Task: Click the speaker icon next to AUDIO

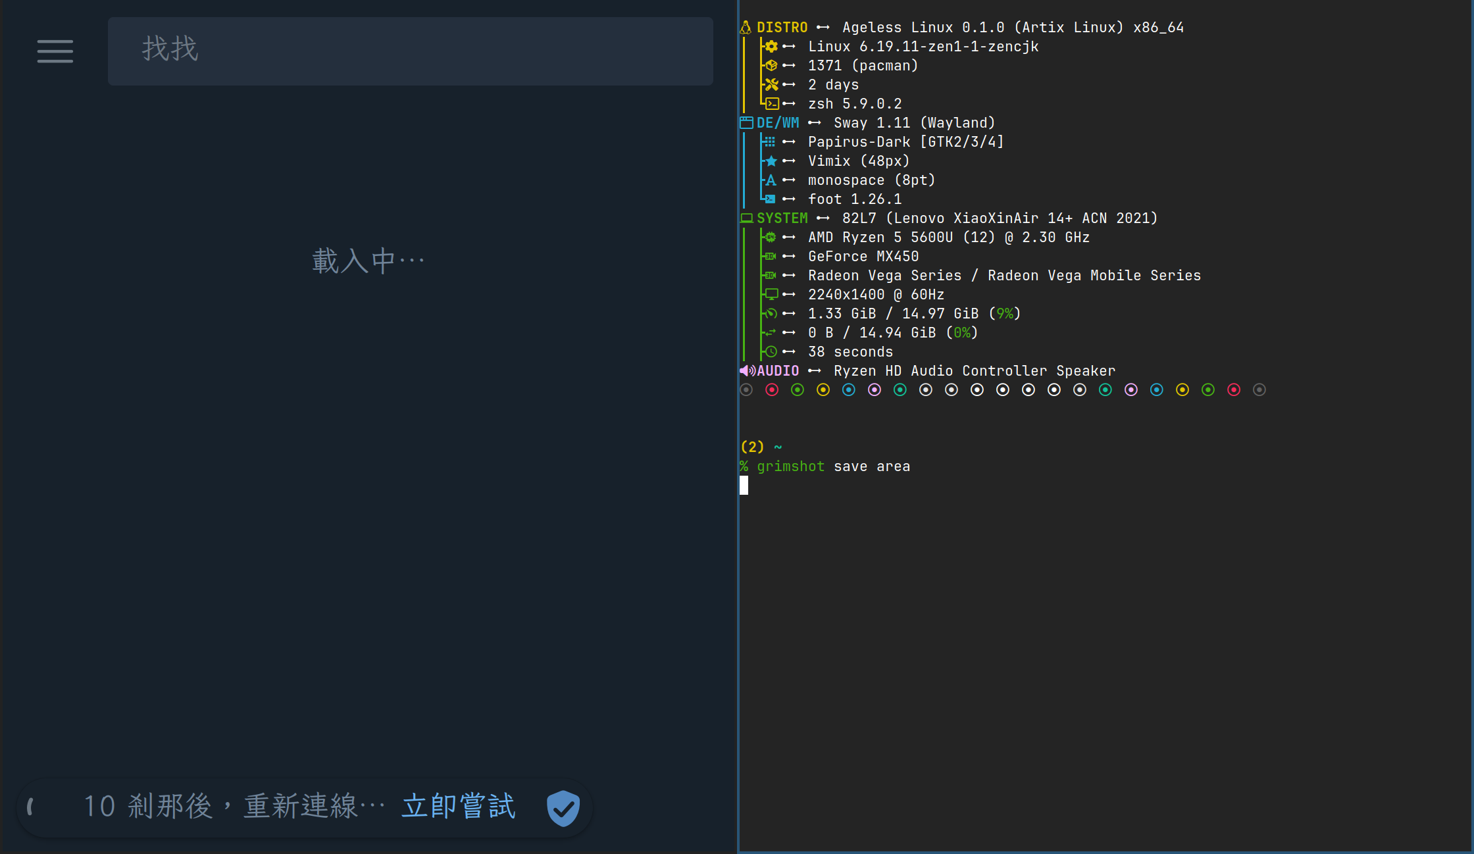Action: [x=746, y=370]
